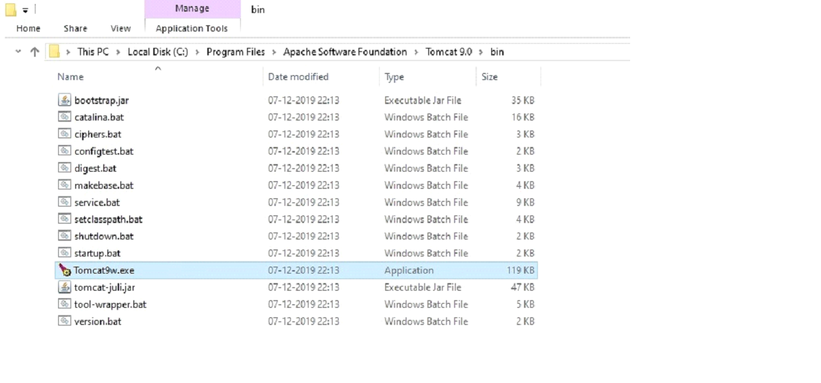This screenshot has height=383, width=821.
Task: Select the service.bat file name
Action: tap(97, 202)
